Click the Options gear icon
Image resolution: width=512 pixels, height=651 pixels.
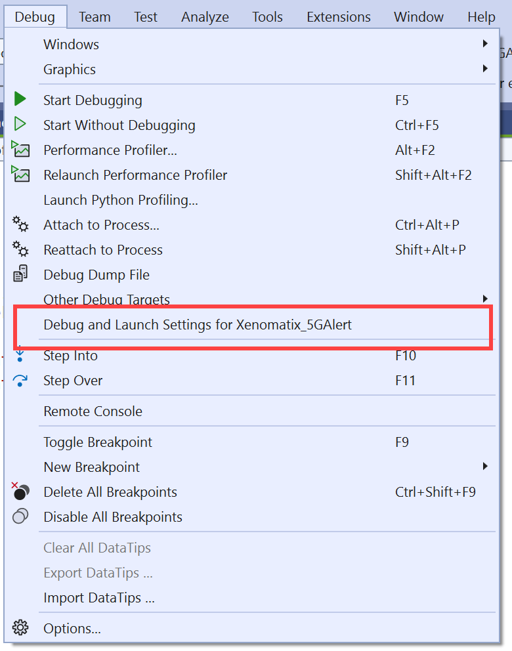tap(20, 628)
